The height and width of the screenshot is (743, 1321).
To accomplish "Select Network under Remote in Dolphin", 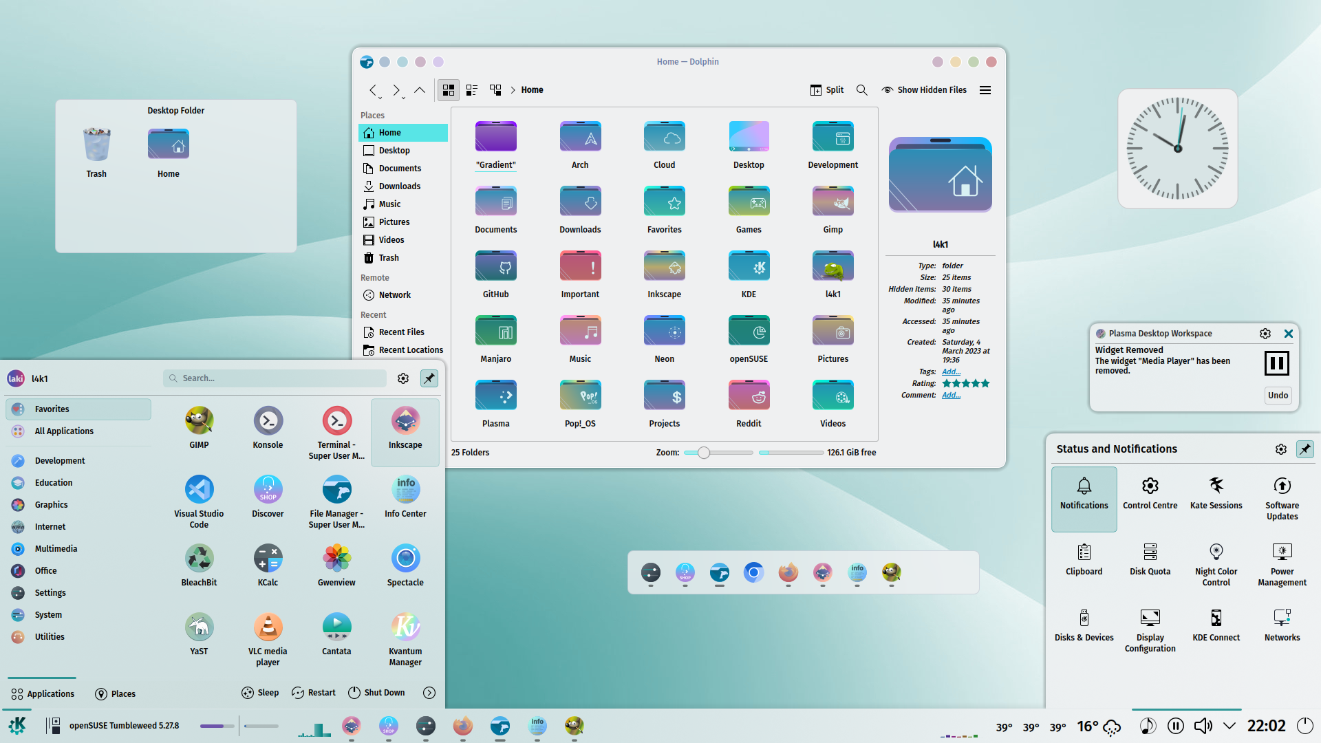I will pos(403,295).
